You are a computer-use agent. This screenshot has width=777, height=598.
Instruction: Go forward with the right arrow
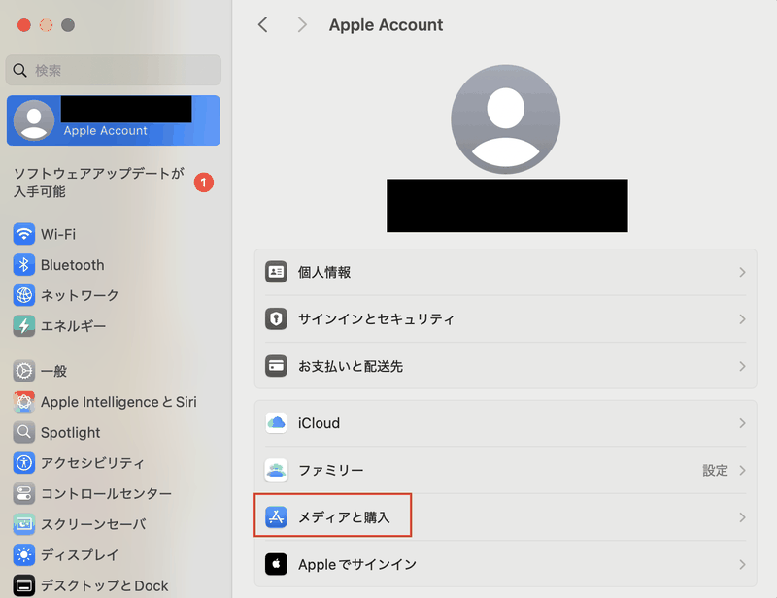302,24
